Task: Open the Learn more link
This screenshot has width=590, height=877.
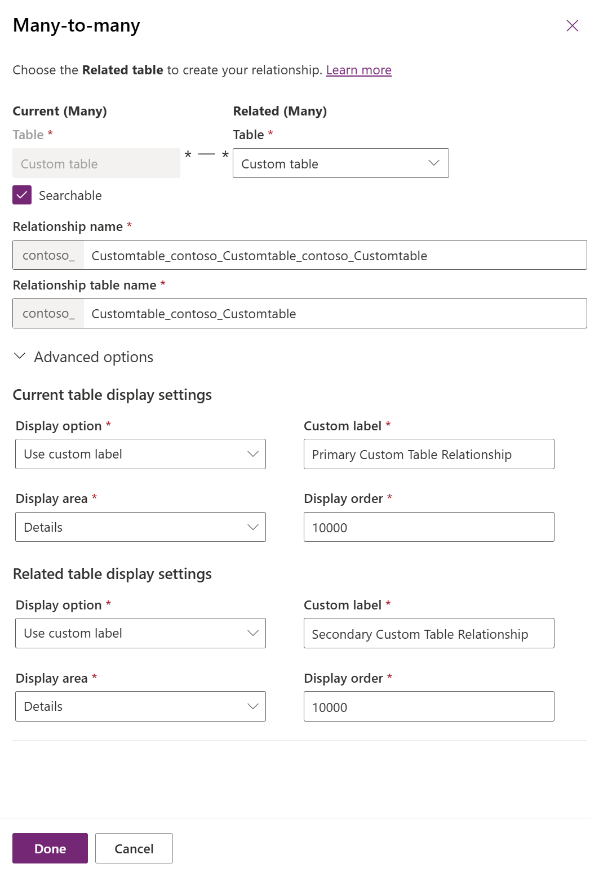Action: point(358,70)
